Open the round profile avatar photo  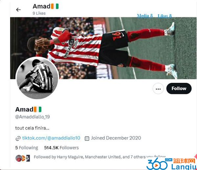pyautogui.click(x=37, y=78)
